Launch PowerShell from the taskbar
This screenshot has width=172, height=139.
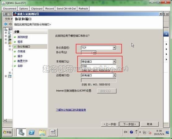pyautogui.click(x=32, y=133)
